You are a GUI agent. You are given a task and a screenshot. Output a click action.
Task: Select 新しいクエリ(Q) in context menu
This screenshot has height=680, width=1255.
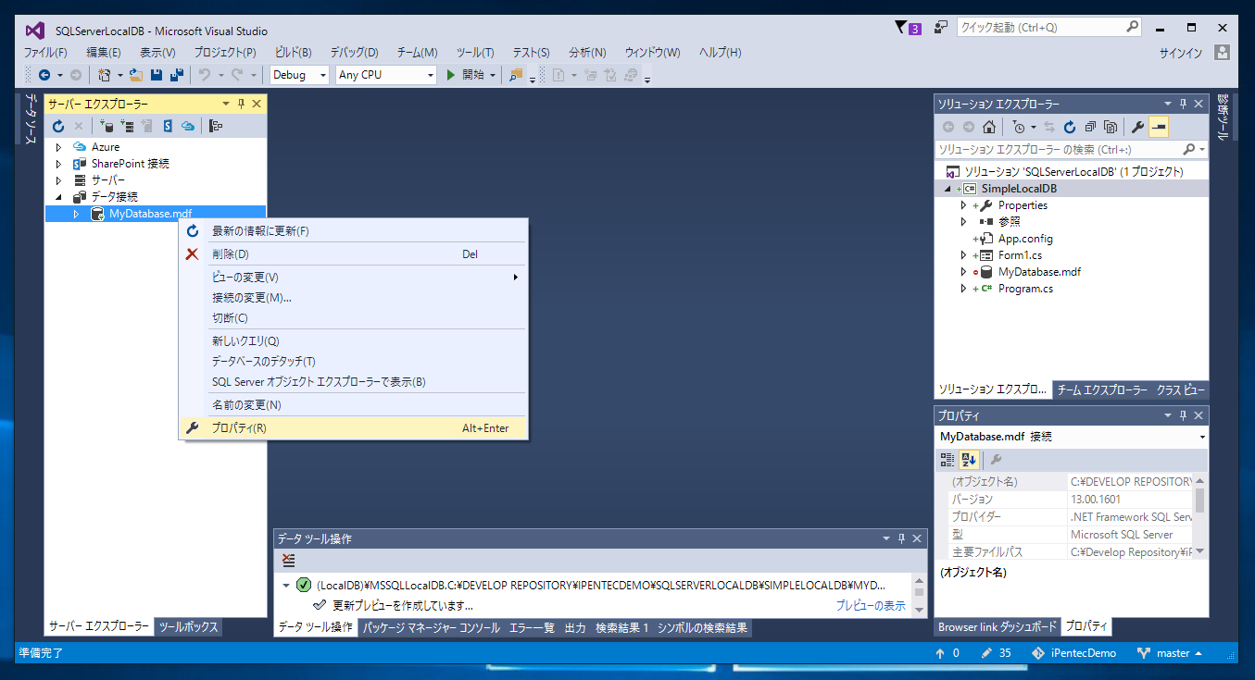pyautogui.click(x=352, y=341)
